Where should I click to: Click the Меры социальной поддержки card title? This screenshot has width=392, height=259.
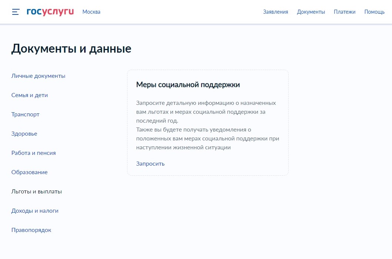click(x=188, y=85)
